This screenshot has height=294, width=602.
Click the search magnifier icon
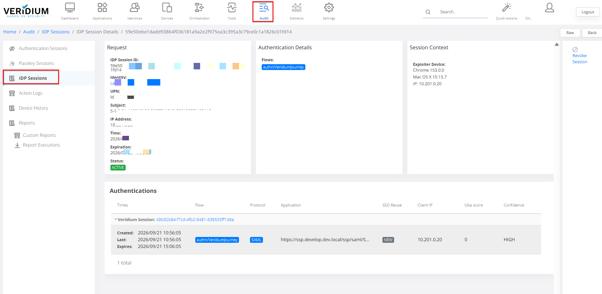428,12
